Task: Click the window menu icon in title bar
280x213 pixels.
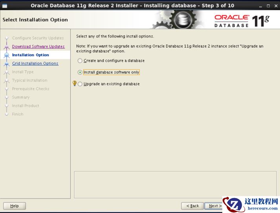Action: point(5,6)
